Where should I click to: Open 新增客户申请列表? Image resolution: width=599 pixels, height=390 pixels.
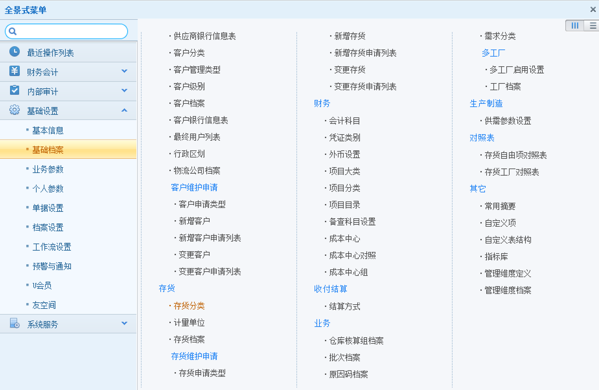pos(210,238)
